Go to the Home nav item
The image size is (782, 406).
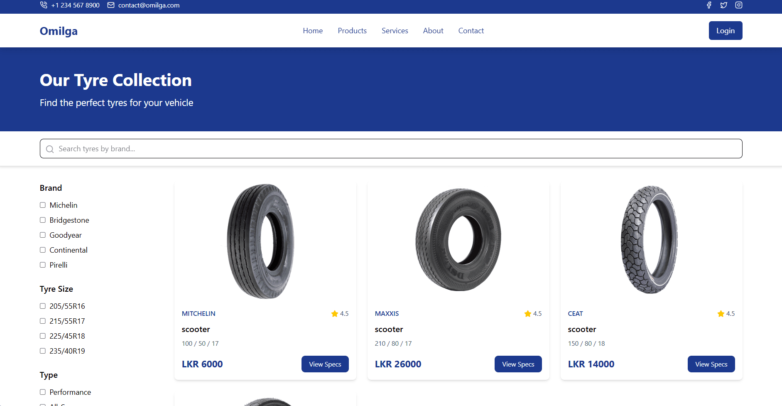click(x=313, y=31)
